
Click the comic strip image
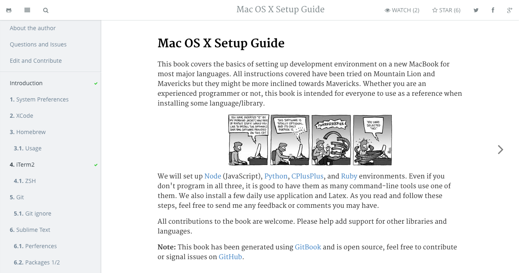tap(310, 140)
